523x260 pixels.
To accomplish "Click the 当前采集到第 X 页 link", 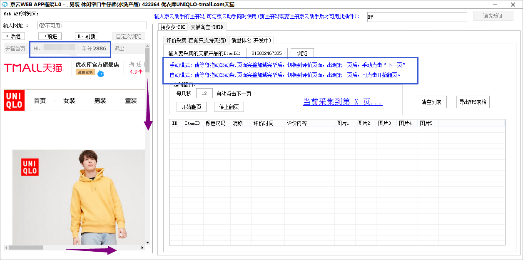I will (343, 102).
